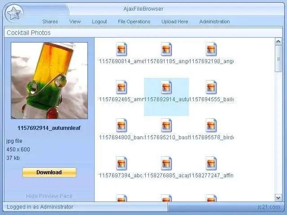Click the 1157695210_bas file name
This screenshot has width=287, height=215.
click(x=166, y=138)
